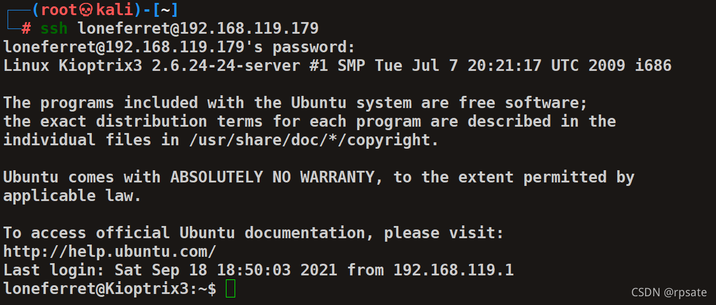
Task: Click the Linux Kioptrix3 kernel version line
Action: (337, 66)
